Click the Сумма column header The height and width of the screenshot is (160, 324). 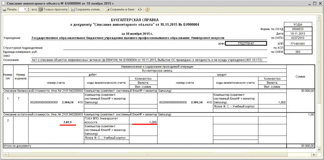301,77
